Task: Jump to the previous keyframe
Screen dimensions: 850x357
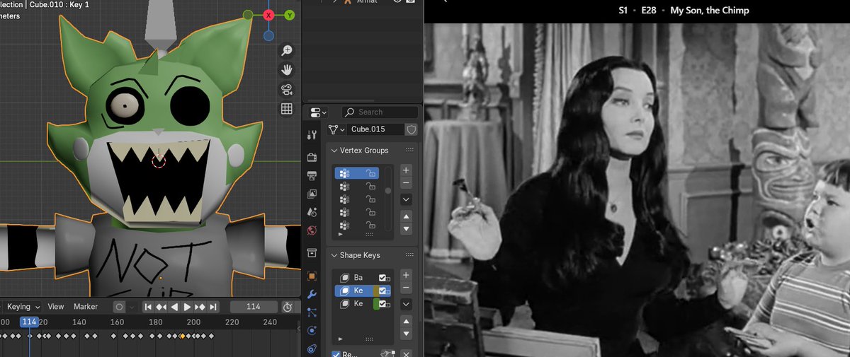Action: click(x=161, y=307)
